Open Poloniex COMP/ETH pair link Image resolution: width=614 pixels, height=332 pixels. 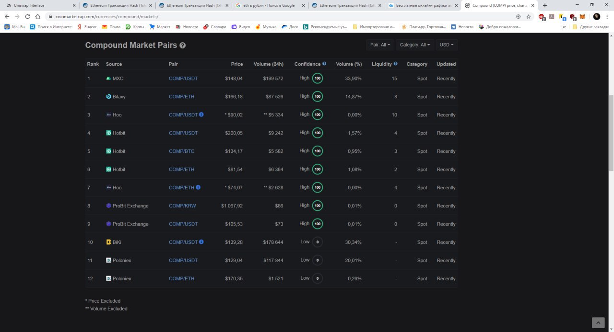pyautogui.click(x=181, y=278)
